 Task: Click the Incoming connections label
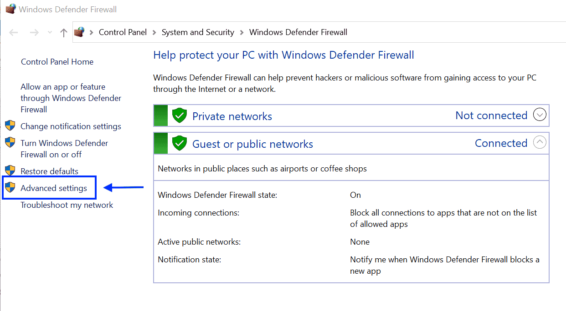click(198, 213)
